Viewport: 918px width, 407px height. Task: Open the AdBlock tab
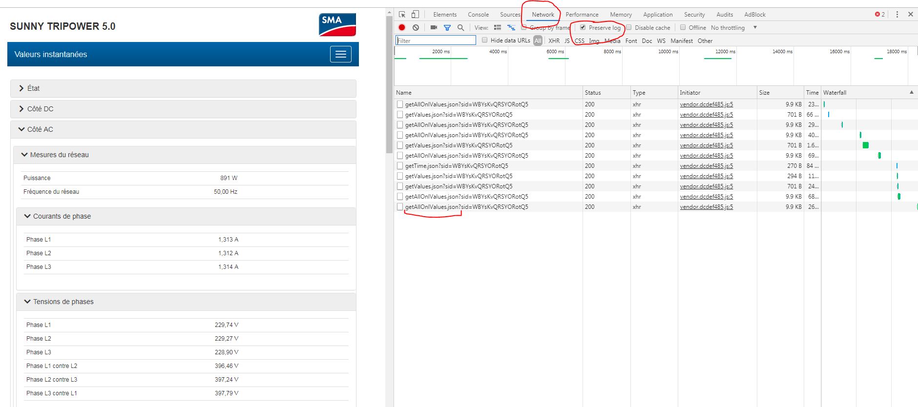(x=755, y=15)
